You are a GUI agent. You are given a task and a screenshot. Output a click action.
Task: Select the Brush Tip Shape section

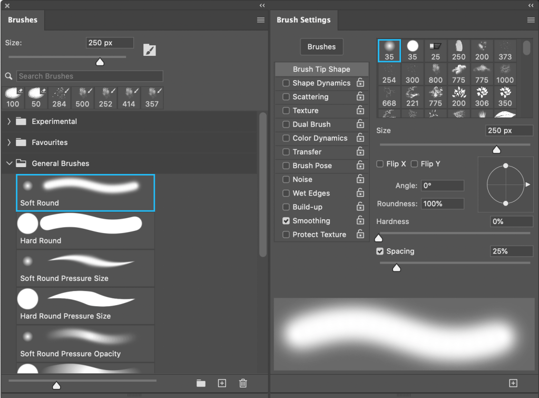point(321,69)
